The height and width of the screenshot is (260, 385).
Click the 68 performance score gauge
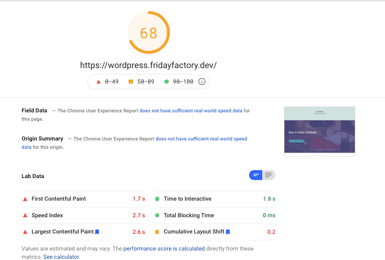pyautogui.click(x=149, y=32)
